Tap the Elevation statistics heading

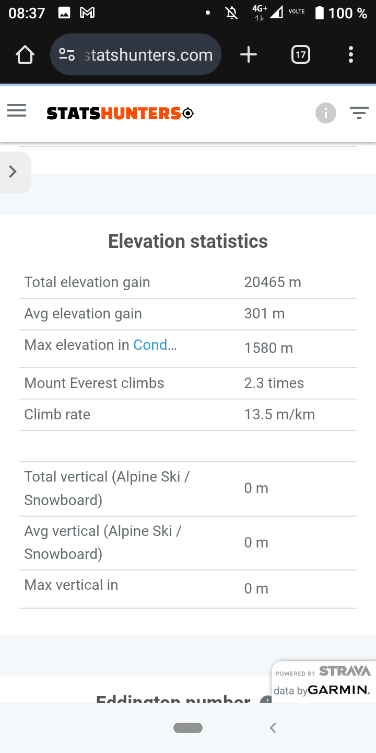click(188, 242)
